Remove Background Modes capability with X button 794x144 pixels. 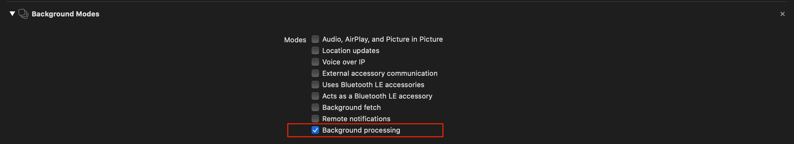(x=782, y=14)
